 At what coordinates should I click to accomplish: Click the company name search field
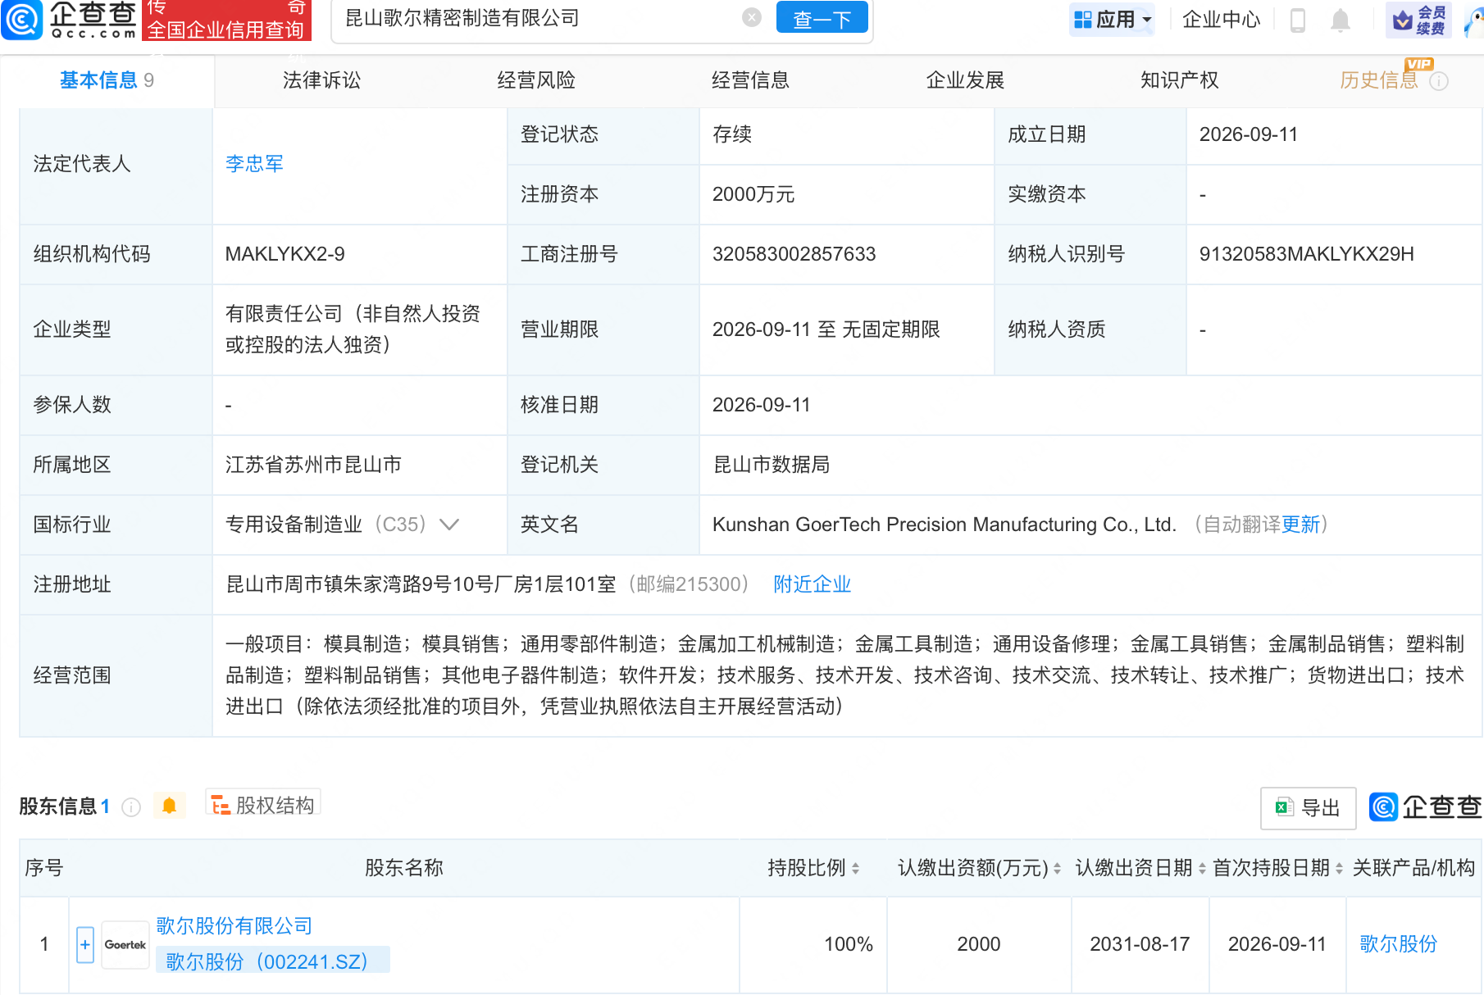pos(541,18)
